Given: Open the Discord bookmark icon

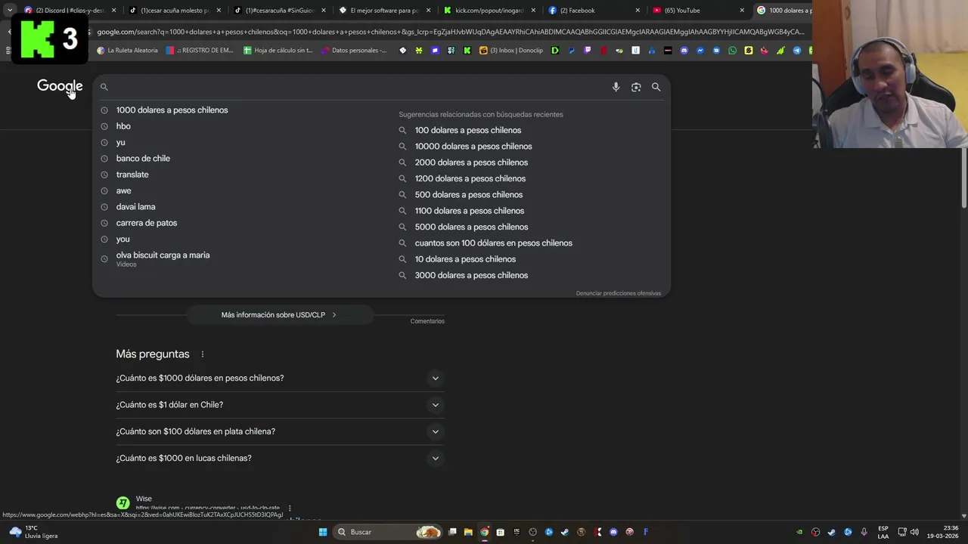Looking at the screenshot, I should [x=684, y=51].
